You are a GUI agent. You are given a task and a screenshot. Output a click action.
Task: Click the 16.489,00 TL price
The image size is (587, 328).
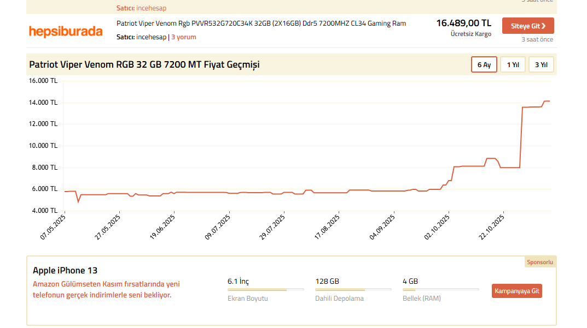pos(463,23)
